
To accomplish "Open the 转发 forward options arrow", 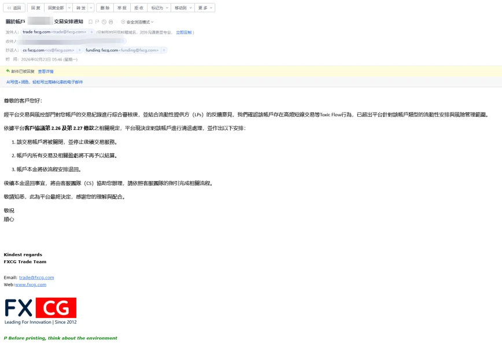I will (x=91, y=8).
